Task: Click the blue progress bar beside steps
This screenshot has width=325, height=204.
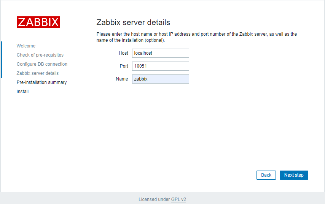Action: coord(1,60)
